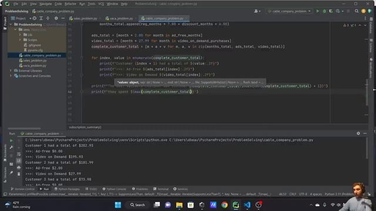
Task: Click the orange IDE updates icon
Action: click(364, 11)
